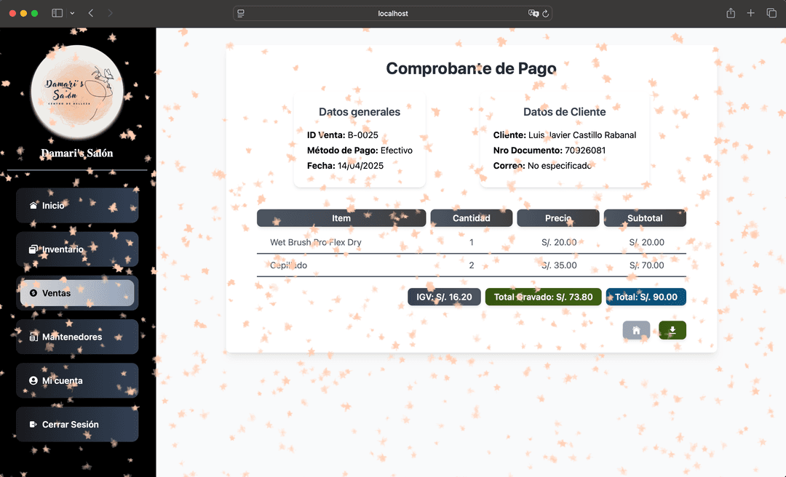Open a new tab with plus icon
786x477 pixels.
(x=751, y=13)
